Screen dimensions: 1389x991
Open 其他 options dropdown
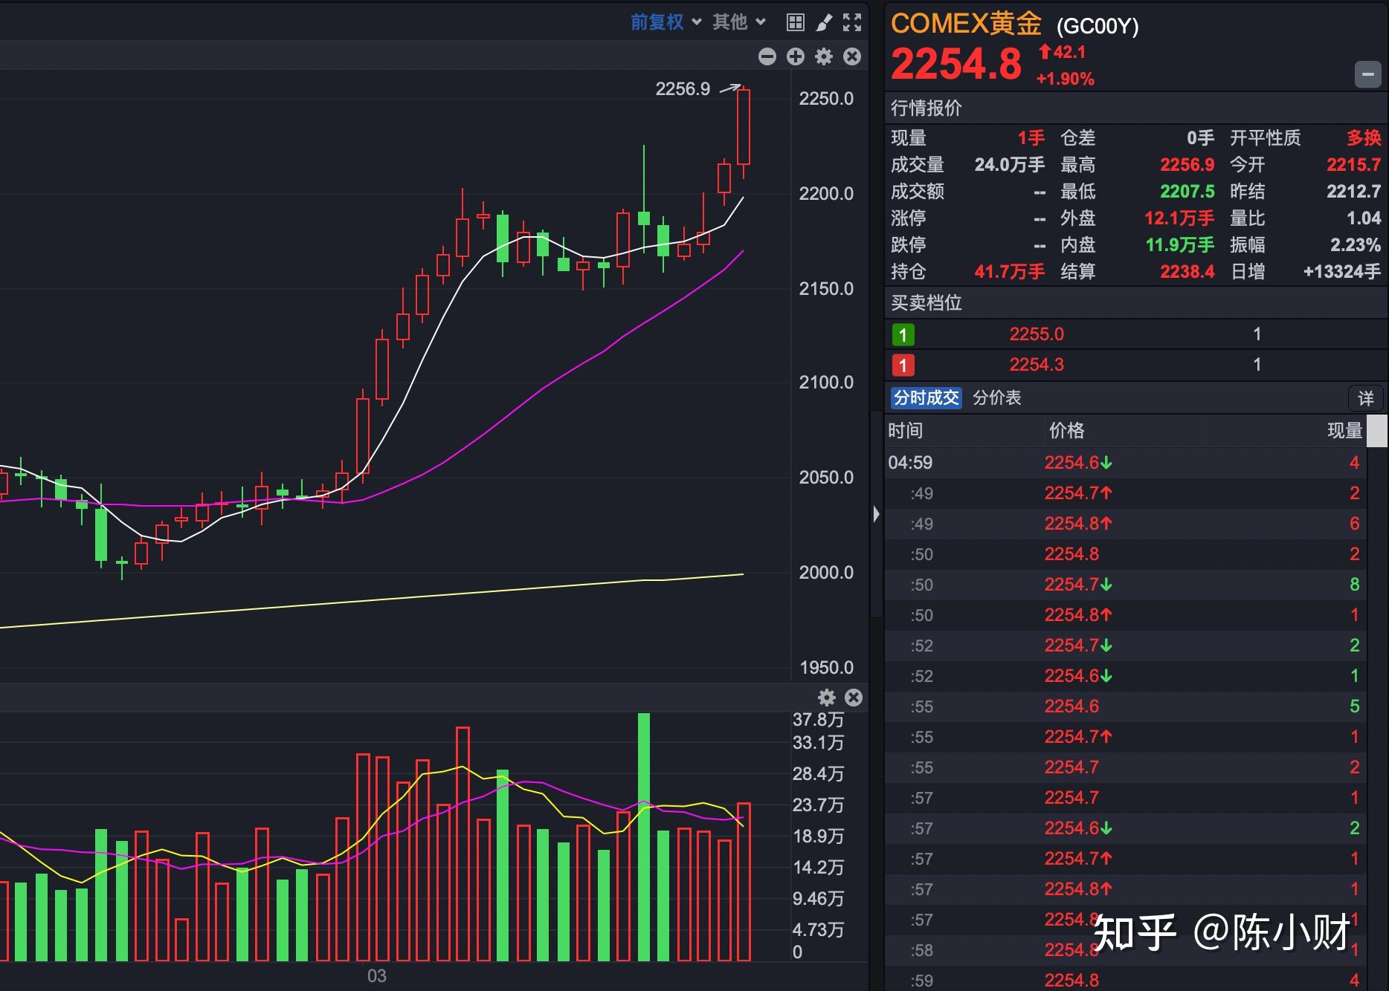[738, 22]
